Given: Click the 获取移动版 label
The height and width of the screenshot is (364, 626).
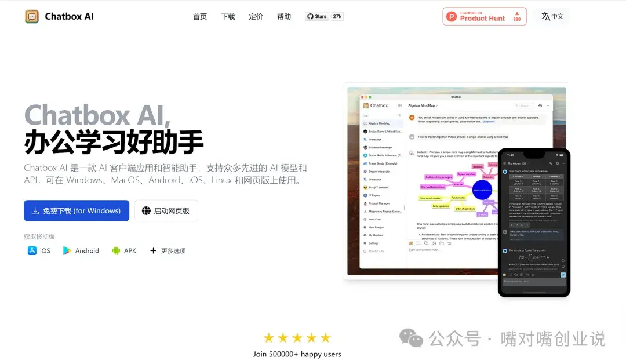Looking at the screenshot, I should coord(39,236).
